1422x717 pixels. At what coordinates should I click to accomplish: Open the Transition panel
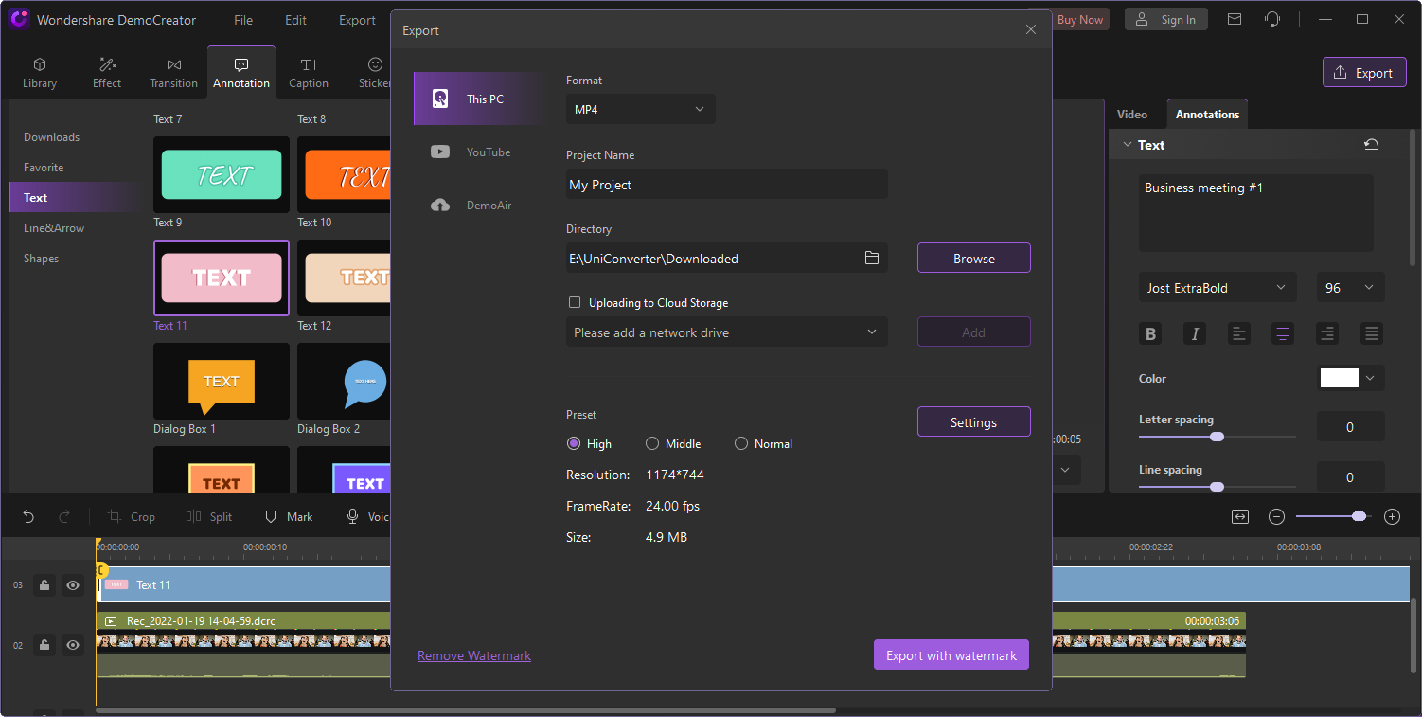173,73
